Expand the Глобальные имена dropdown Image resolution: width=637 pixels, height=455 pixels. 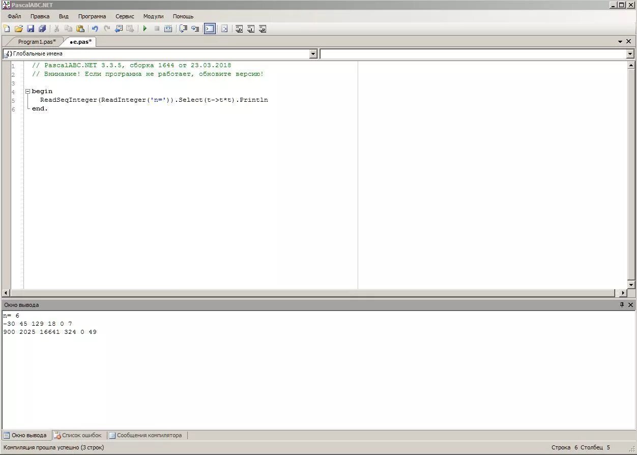pos(313,54)
